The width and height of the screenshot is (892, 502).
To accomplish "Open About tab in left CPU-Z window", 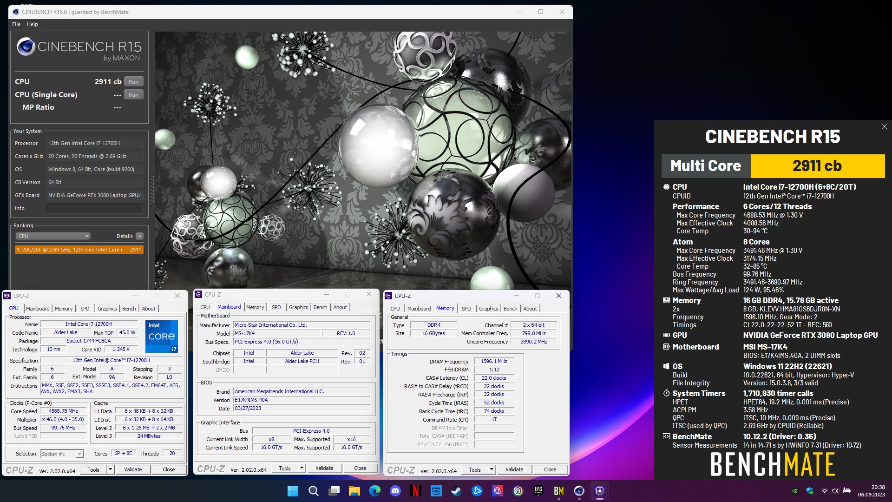I will click(x=149, y=309).
